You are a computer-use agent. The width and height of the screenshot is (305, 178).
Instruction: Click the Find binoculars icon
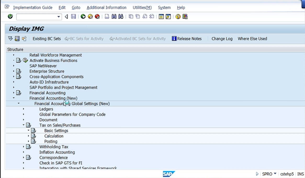114,16
